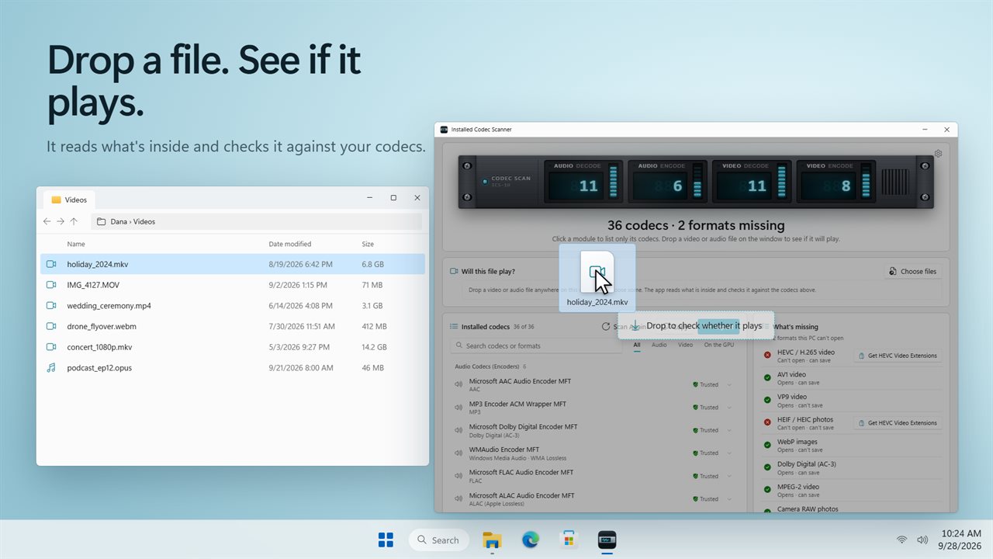Focus the Search codecs or formats field

tap(536, 345)
